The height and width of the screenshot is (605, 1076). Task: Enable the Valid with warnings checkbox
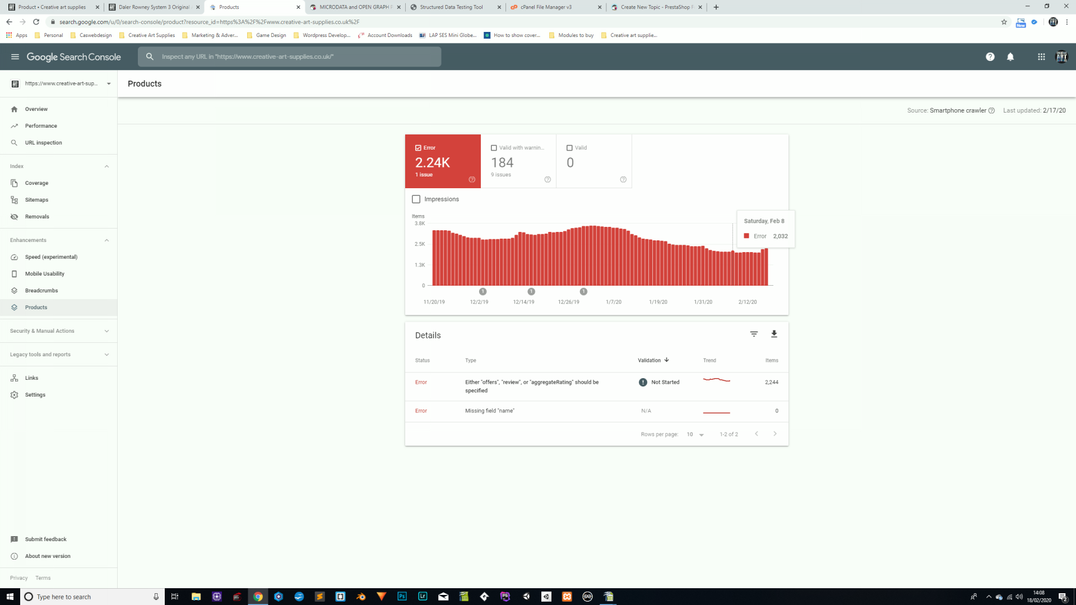[x=494, y=148]
